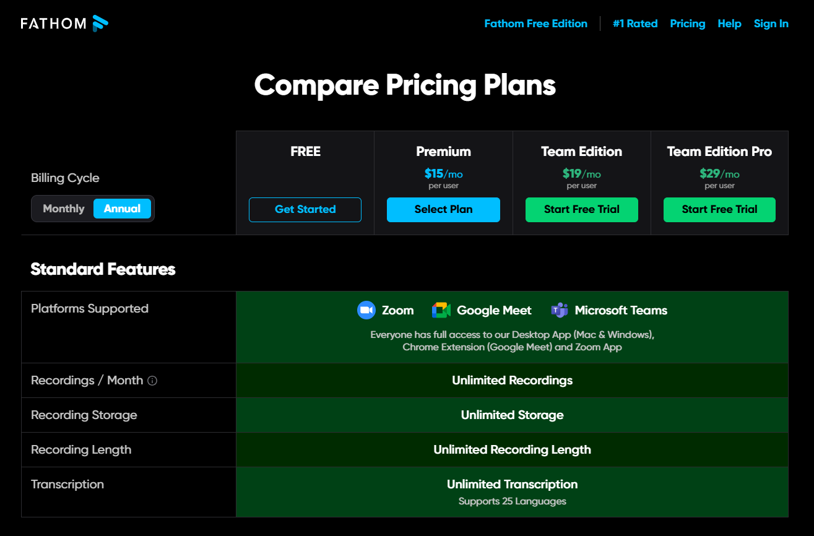Click the Fathom logo icon
Screen dimensions: 814x536
pos(100,24)
